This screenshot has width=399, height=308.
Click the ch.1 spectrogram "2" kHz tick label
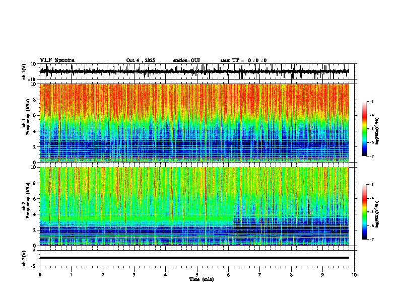point(35,147)
